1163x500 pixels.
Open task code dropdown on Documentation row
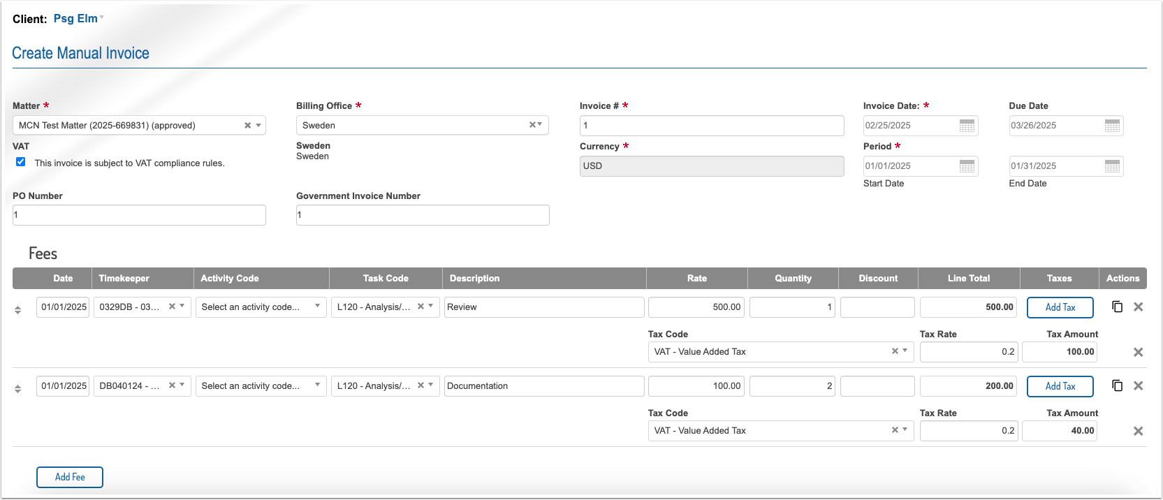point(431,385)
